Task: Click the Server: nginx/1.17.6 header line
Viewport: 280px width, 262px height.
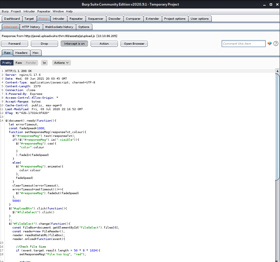Action: pyautogui.click(x=23, y=75)
